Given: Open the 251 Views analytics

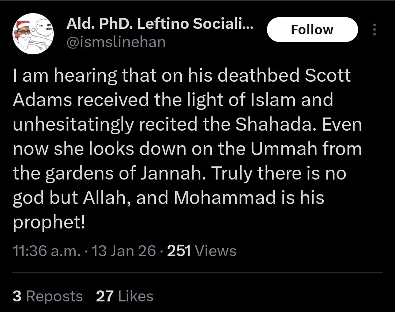Looking at the screenshot, I should (x=202, y=251).
